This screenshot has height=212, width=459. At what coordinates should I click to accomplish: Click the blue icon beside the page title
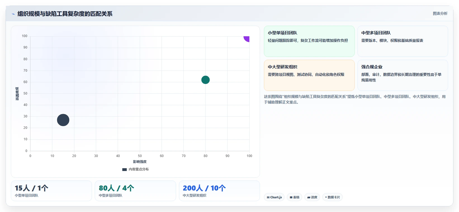13,14
